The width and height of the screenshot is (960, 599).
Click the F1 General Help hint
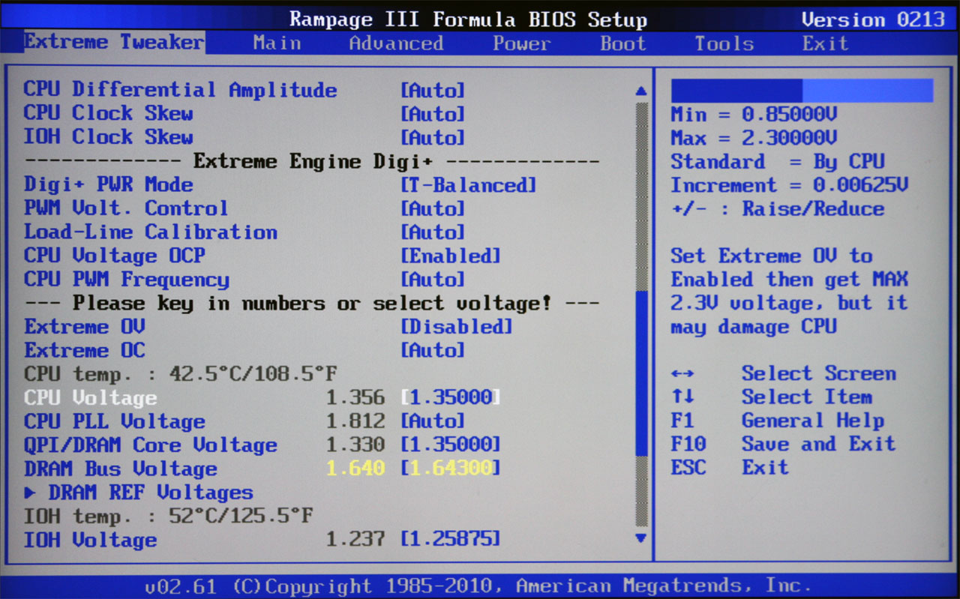tap(778, 421)
